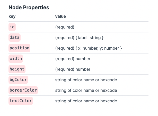Select the 'width' code tag
158x116 pixels.
[x=16, y=59]
